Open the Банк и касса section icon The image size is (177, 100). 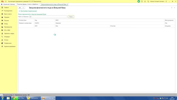click(x=2, y=14)
